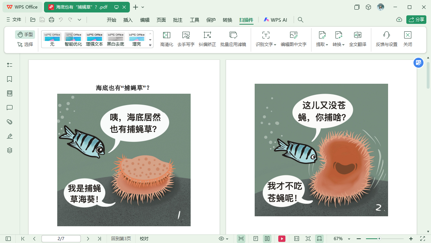
Task: Click the attachments icon in the sidebar
Action: coord(9,122)
